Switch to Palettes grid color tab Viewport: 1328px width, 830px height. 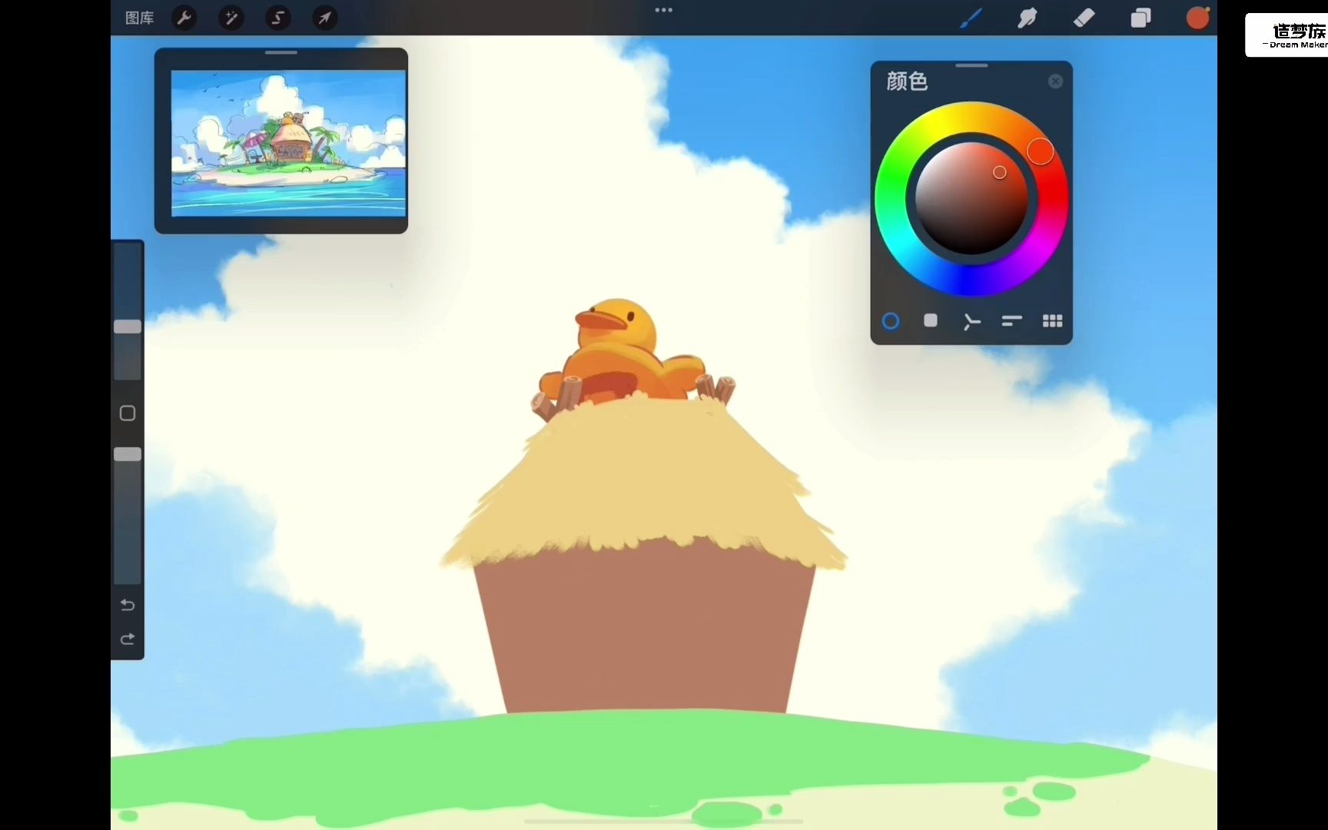click(1052, 320)
